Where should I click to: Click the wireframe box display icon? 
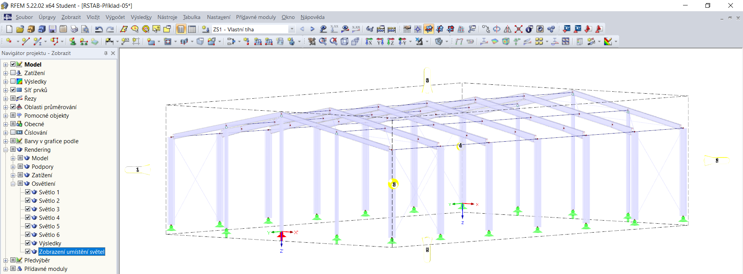[344, 41]
